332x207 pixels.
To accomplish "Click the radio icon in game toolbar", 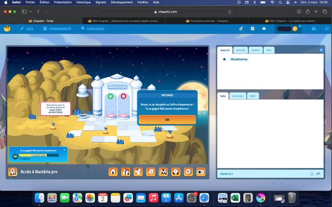I will [201, 172].
